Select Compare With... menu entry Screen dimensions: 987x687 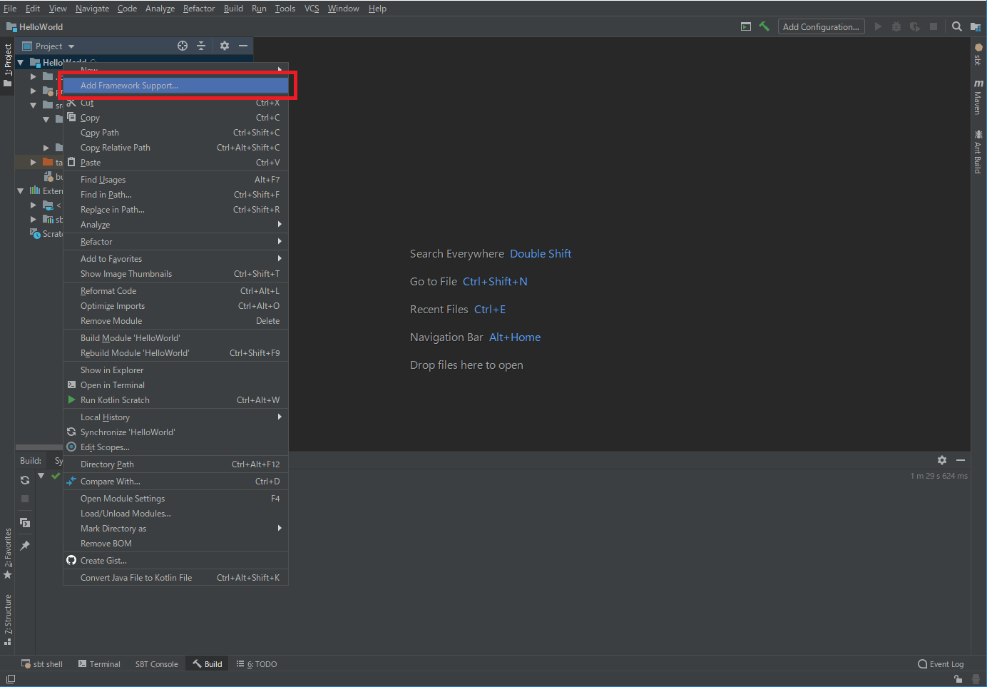175,482
